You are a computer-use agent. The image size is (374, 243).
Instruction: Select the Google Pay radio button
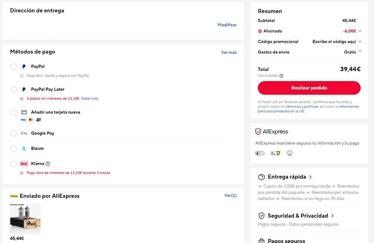pos(13,133)
